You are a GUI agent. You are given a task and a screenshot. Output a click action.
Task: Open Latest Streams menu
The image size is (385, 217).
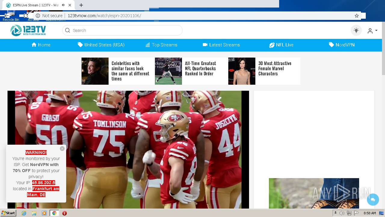[221, 45]
